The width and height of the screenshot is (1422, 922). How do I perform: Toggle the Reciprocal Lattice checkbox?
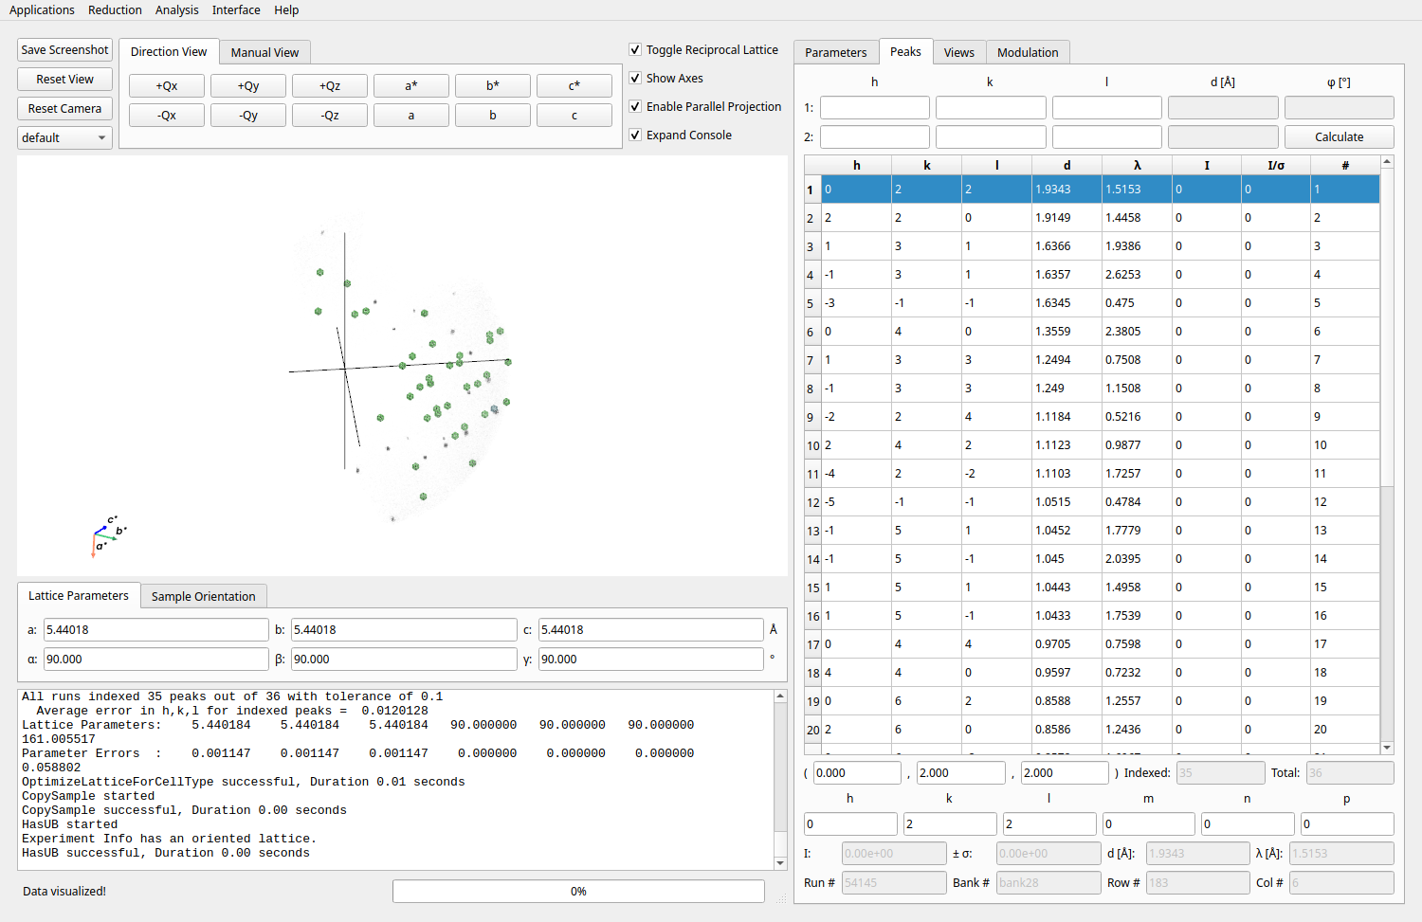coord(635,50)
